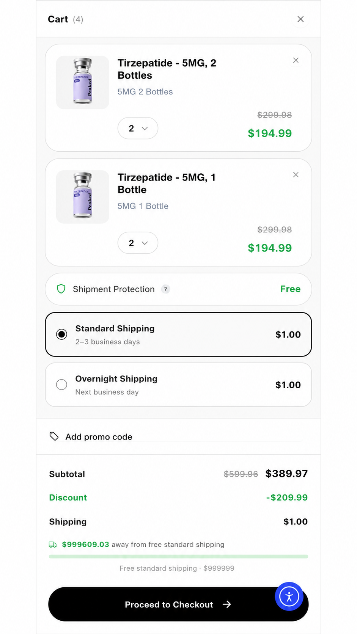Remove the Tirzepatide 1 Bottle item from cart
Image resolution: width=357 pixels, height=634 pixels.
click(296, 175)
